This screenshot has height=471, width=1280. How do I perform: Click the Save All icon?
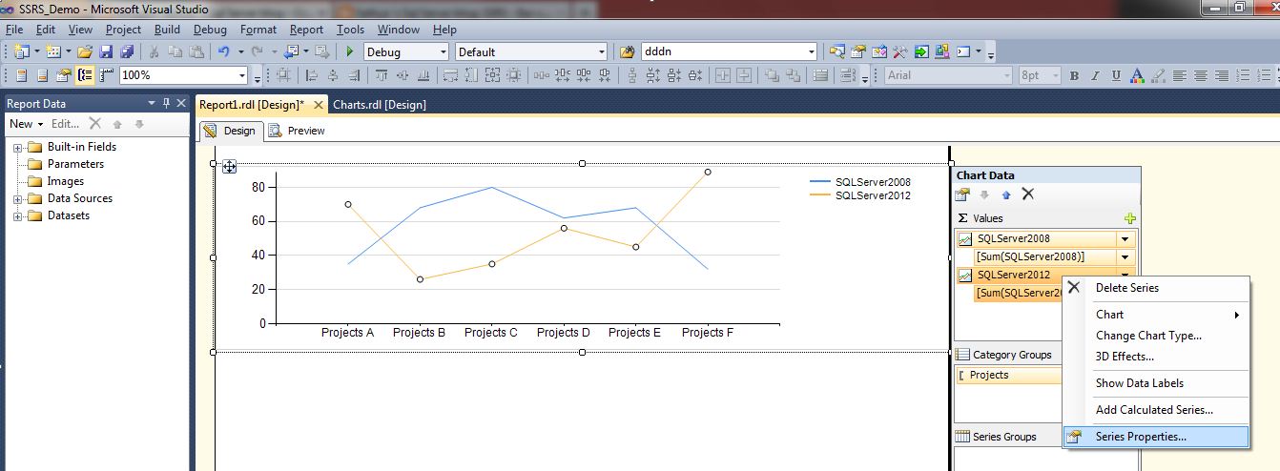click(125, 51)
